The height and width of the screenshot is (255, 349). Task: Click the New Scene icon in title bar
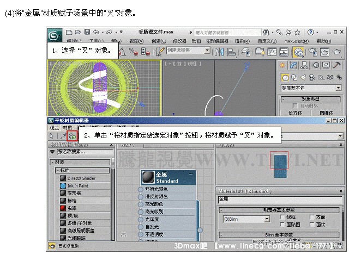tap(69, 32)
